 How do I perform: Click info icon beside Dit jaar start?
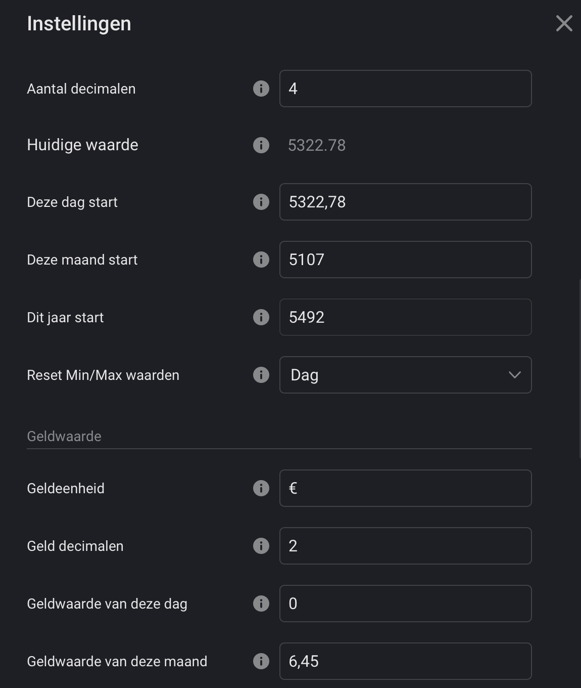(261, 318)
